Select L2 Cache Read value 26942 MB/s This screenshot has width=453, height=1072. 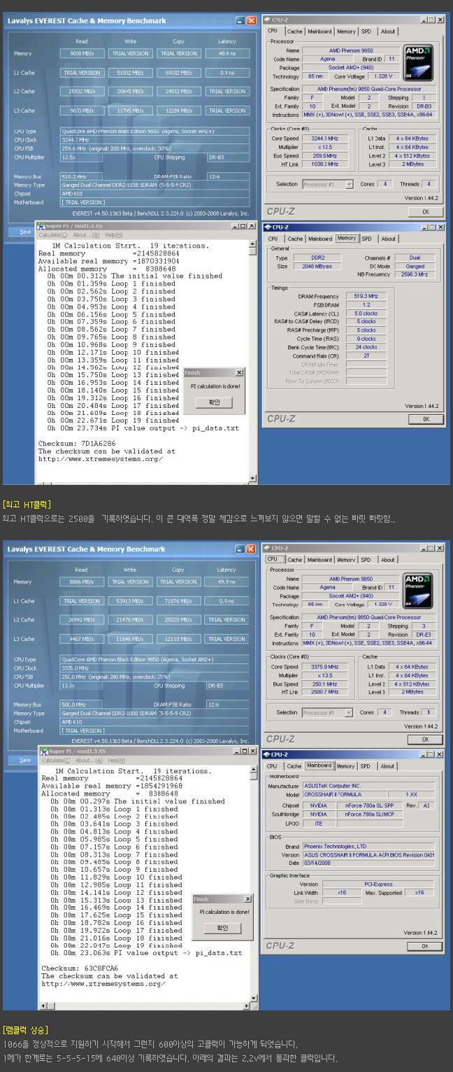click(x=81, y=620)
